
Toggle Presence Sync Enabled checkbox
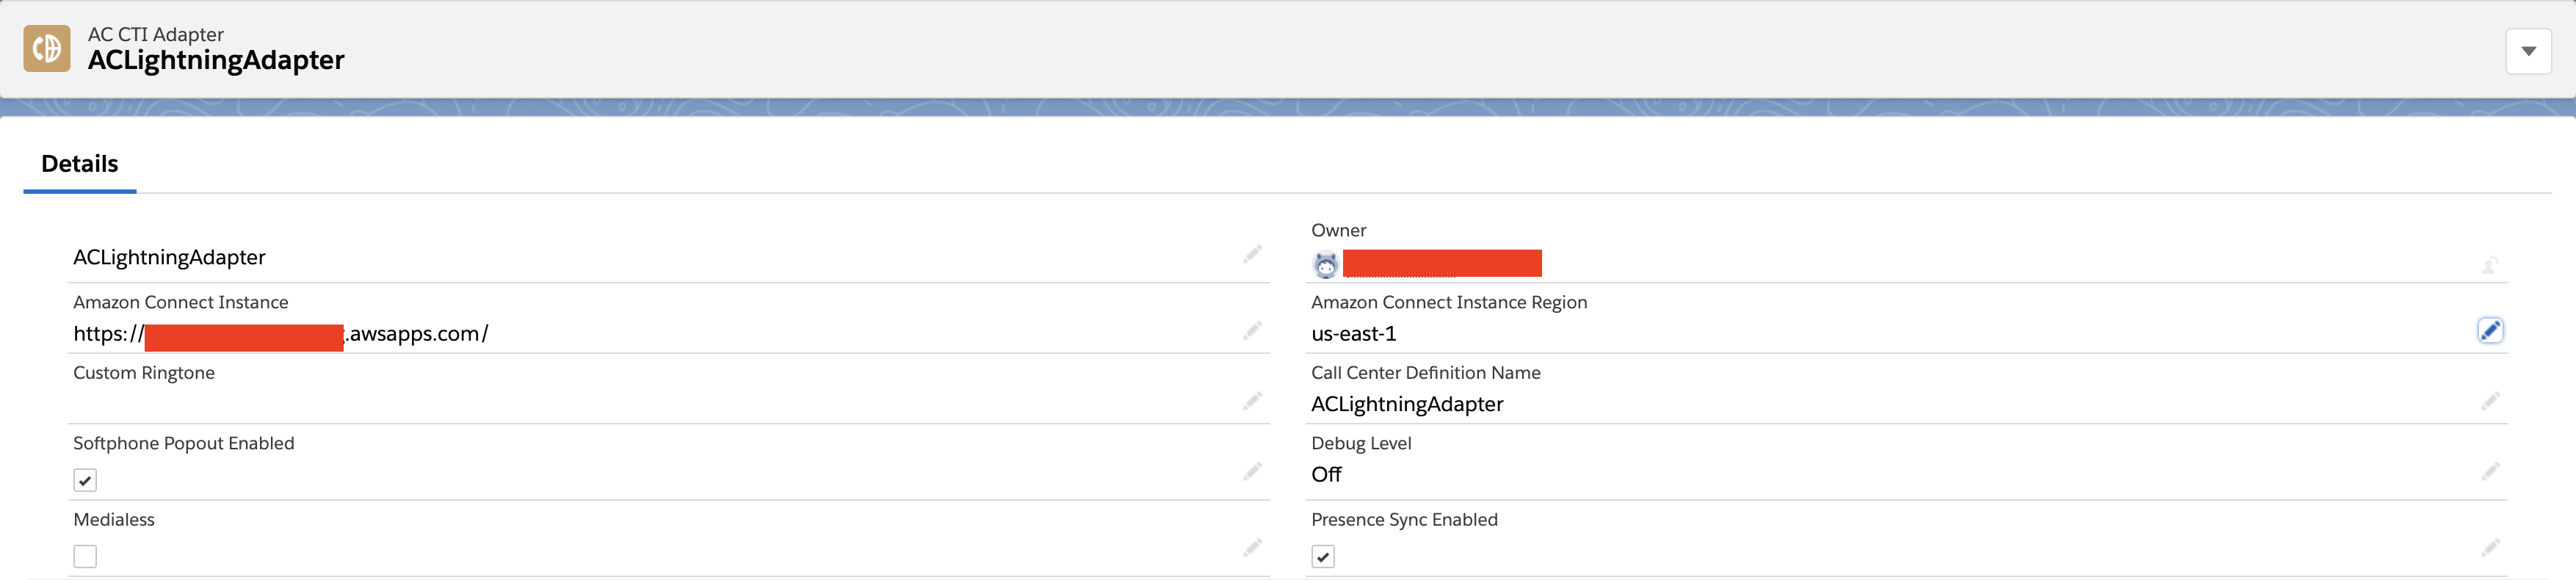click(x=1323, y=557)
